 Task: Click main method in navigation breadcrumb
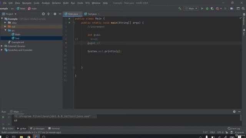point(32,8)
